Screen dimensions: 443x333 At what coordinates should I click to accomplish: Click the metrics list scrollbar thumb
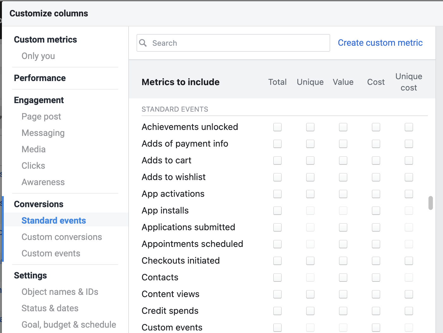pos(430,203)
